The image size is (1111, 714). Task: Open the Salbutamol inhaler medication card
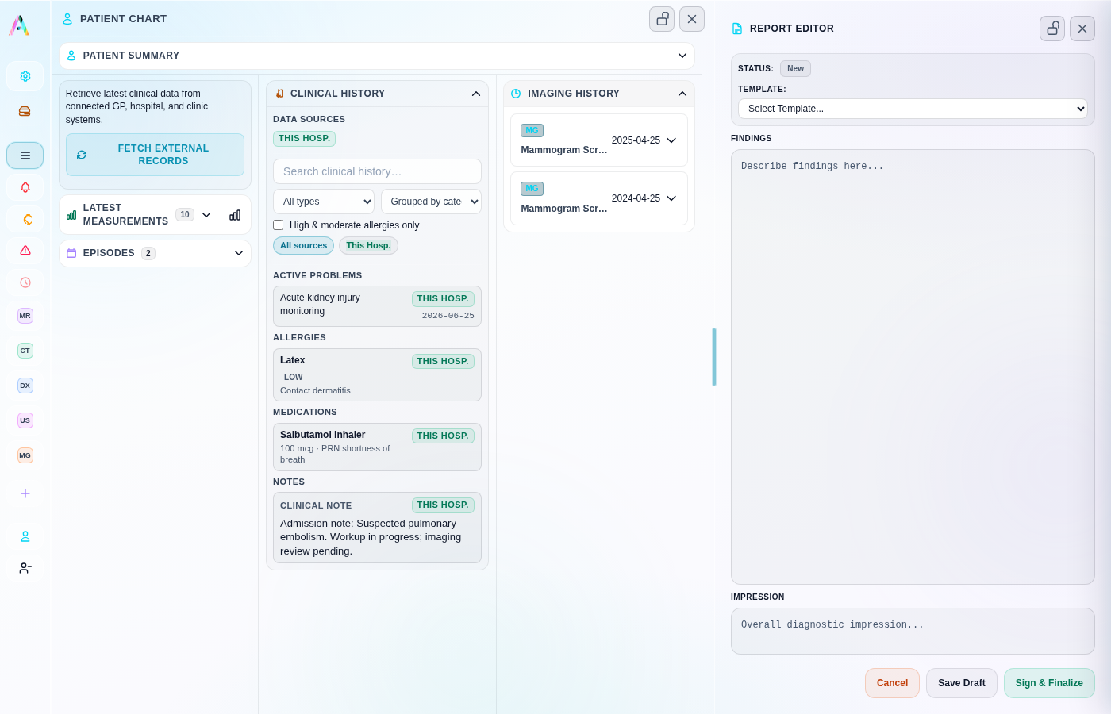pos(377,447)
